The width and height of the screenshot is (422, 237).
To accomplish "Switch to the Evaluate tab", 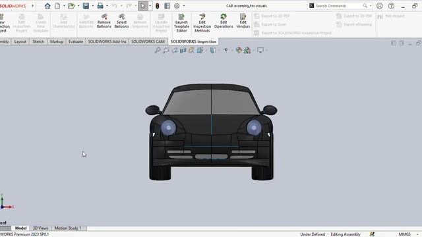I will 76,41.
